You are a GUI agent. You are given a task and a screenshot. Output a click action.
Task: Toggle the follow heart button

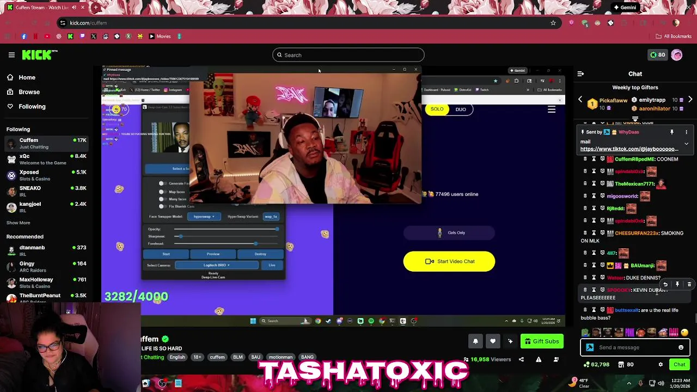(x=493, y=341)
